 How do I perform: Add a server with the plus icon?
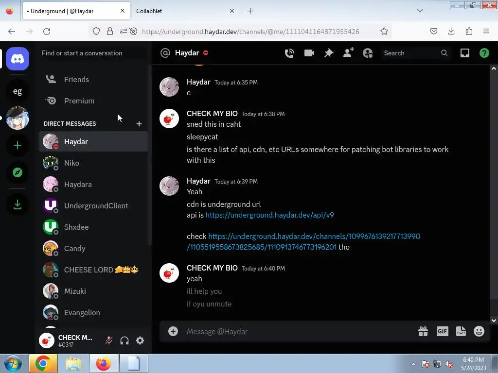[18, 145]
